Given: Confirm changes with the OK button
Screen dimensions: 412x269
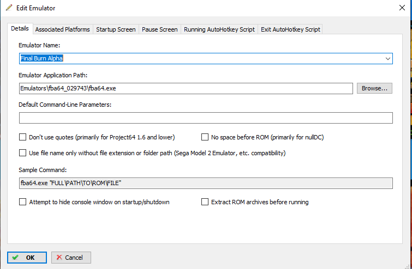Looking at the screenshot, I should tap(27, 258).
